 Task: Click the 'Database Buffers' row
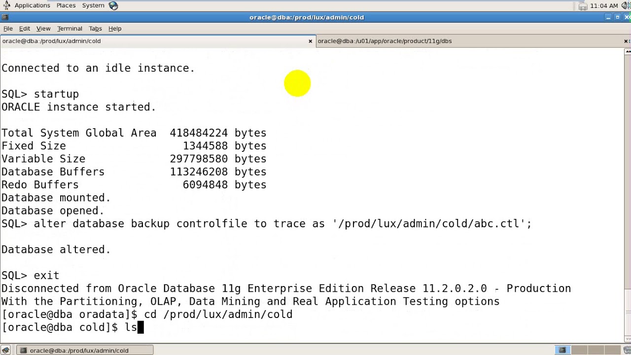pos(134,172)
